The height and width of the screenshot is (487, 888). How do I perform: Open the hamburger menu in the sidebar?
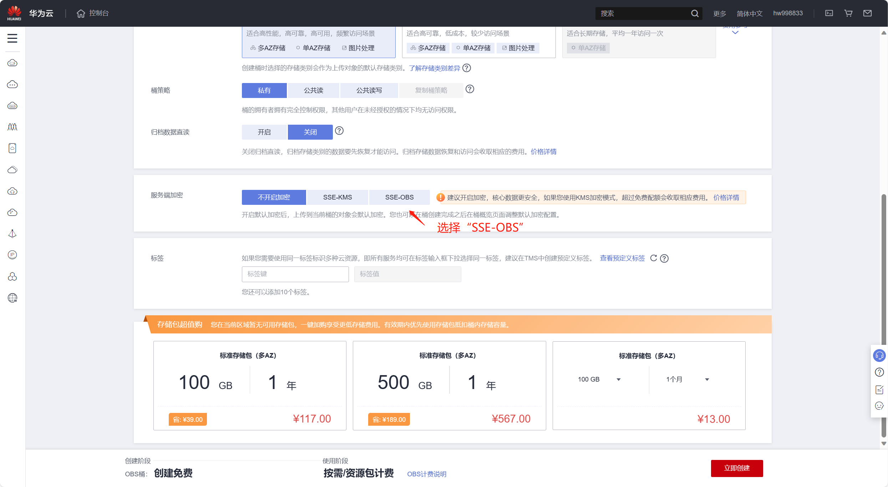click(x=12, y=38)
